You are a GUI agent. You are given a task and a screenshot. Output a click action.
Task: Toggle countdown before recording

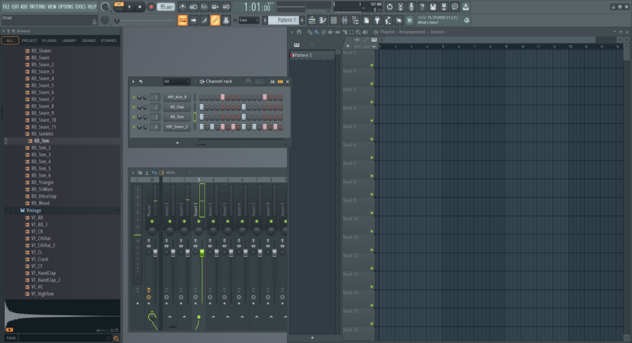pos(204,7)
